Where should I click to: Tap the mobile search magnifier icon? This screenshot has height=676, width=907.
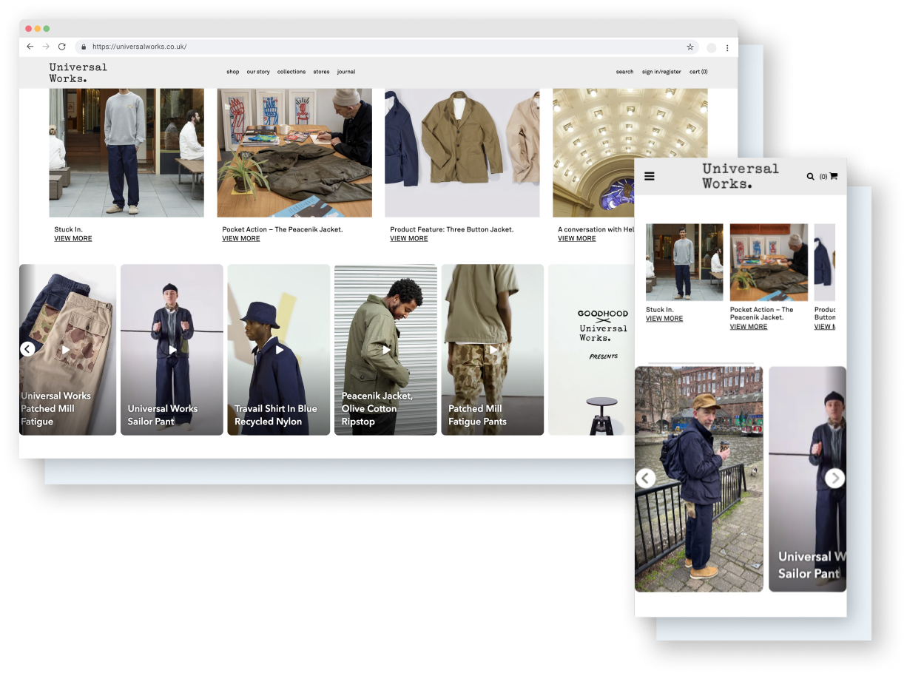click(810, 176)
